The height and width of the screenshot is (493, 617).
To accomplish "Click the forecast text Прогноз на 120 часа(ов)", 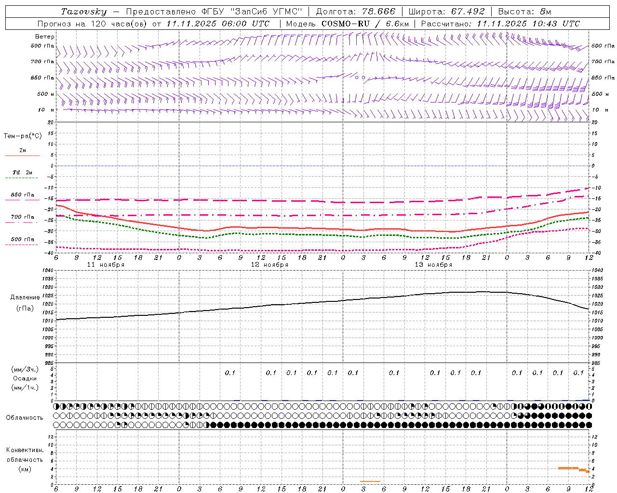I will (93, 24).
